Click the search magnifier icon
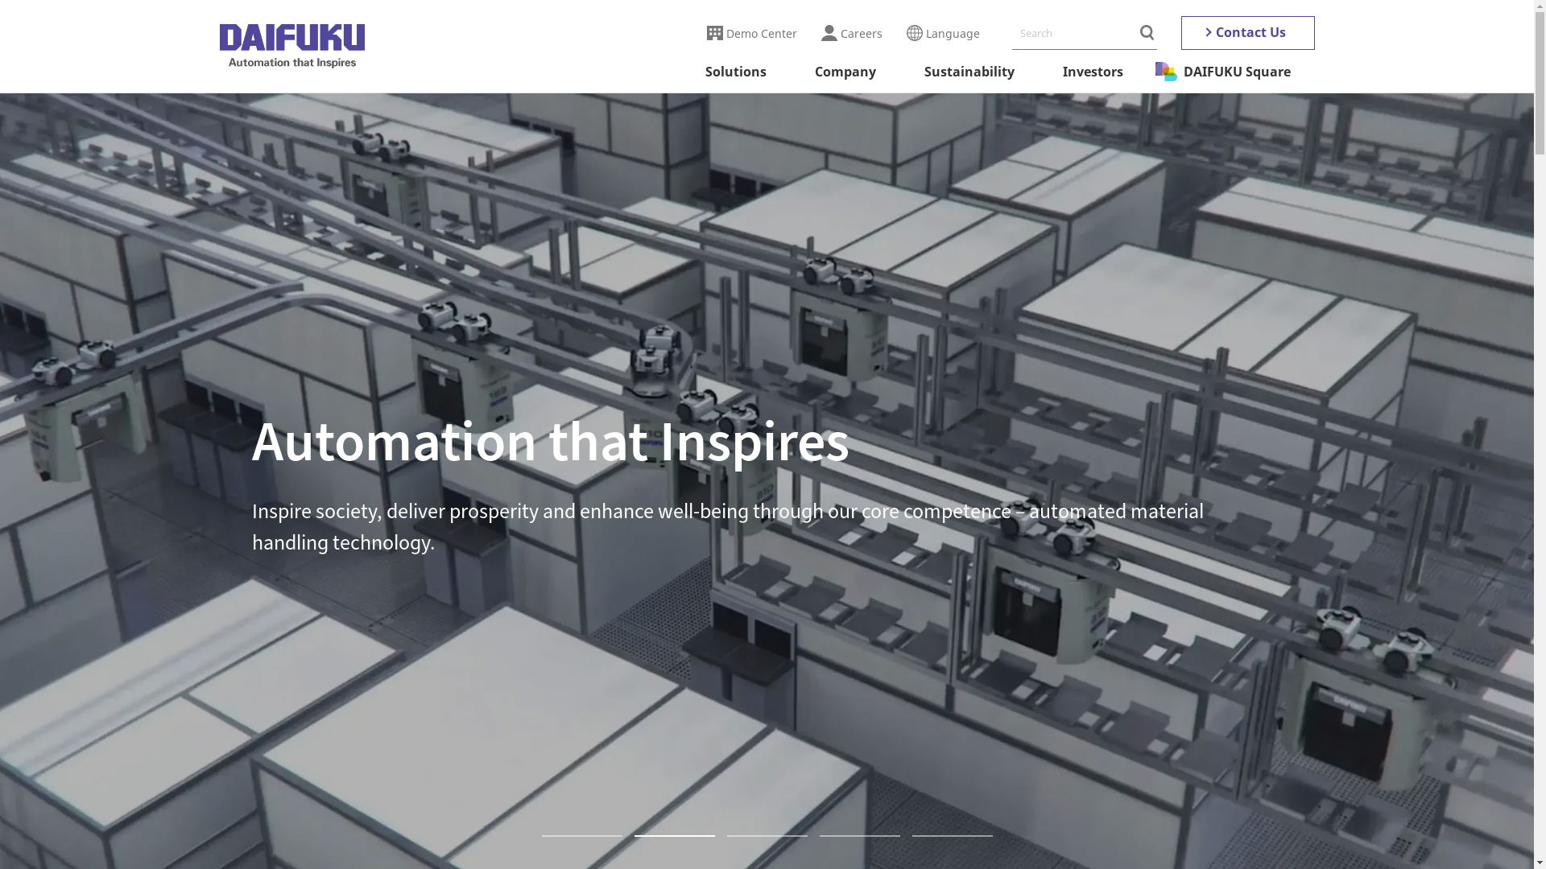Viewport: 1546px width, 869px height. [x=1147, y=33]
